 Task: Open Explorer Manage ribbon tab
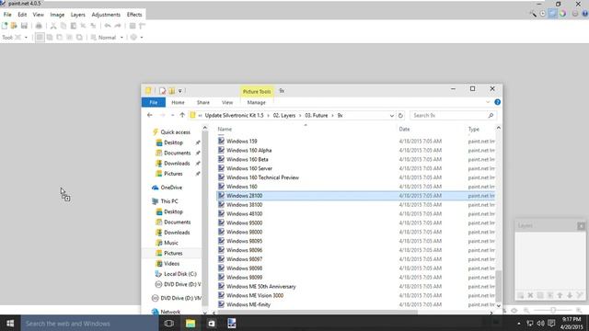point(256,102)
